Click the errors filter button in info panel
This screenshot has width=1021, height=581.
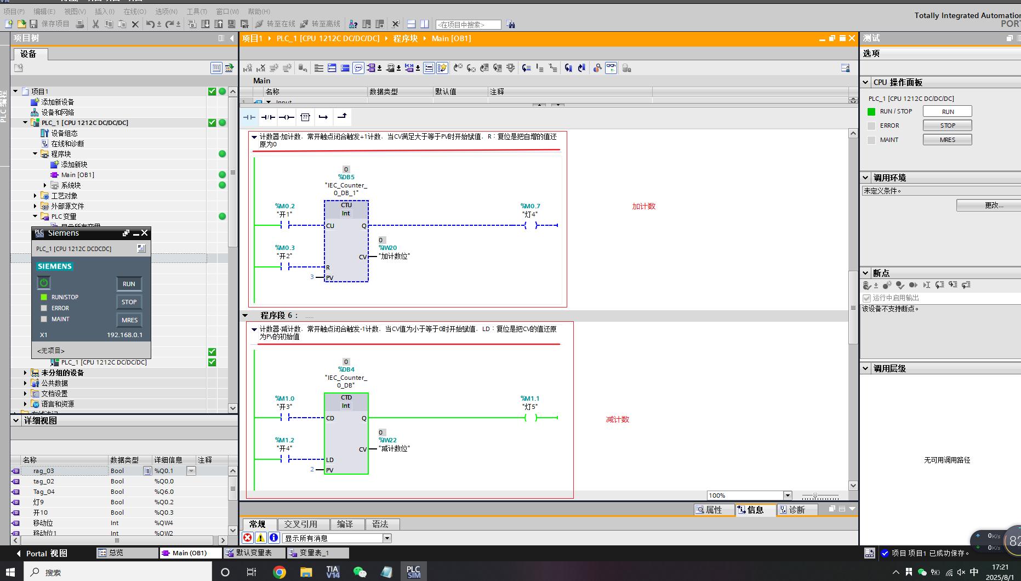tap(248, 538)
